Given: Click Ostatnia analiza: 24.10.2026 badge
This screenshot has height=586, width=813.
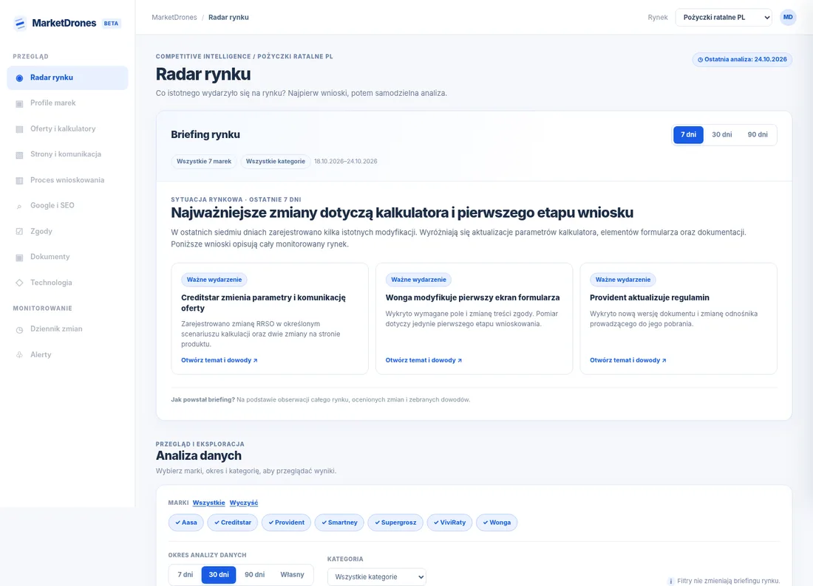Looking at the screenshot, I should [x=742, y=60].
